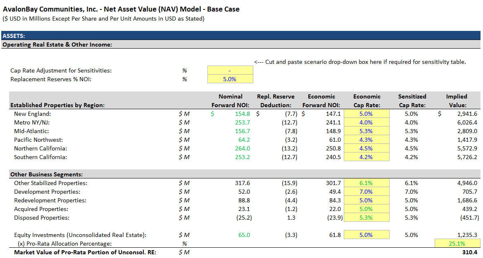Click Southern California economic cap rate 4.2% cell
Screen dimensions: 483x258
pyautogui.click(x=366, y=157)
